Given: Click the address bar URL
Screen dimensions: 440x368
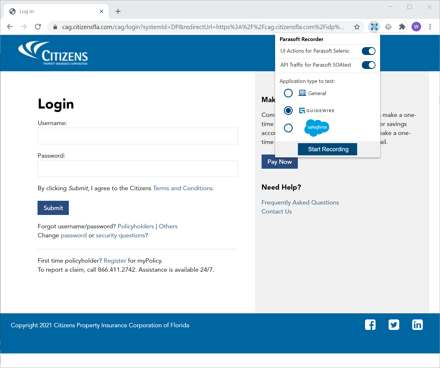Looking at the screenshot, I should pos(203,27).
